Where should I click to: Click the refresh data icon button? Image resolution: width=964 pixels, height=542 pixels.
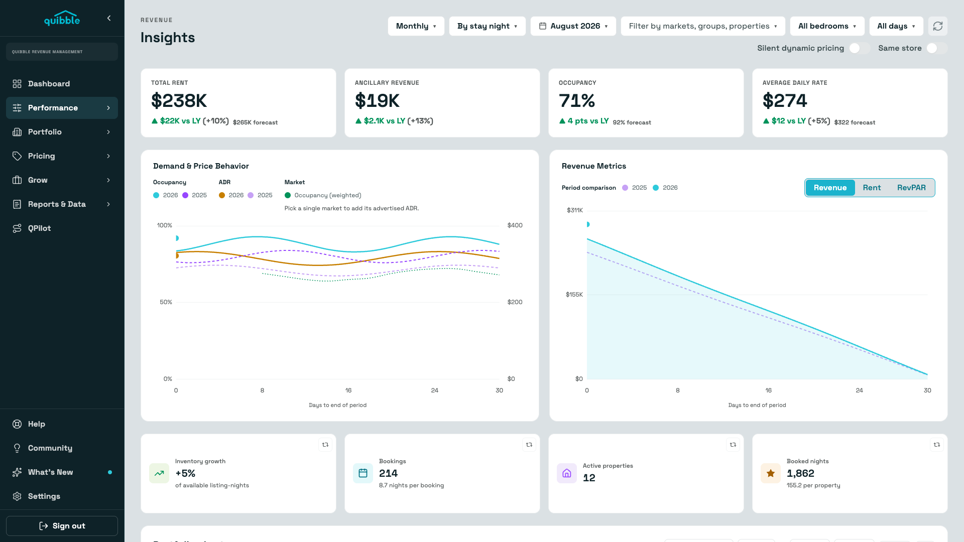click(x=938, y=26)
